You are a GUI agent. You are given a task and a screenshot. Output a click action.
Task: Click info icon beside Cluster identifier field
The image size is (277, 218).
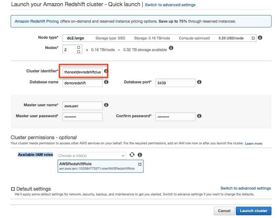tap(106, 71)
